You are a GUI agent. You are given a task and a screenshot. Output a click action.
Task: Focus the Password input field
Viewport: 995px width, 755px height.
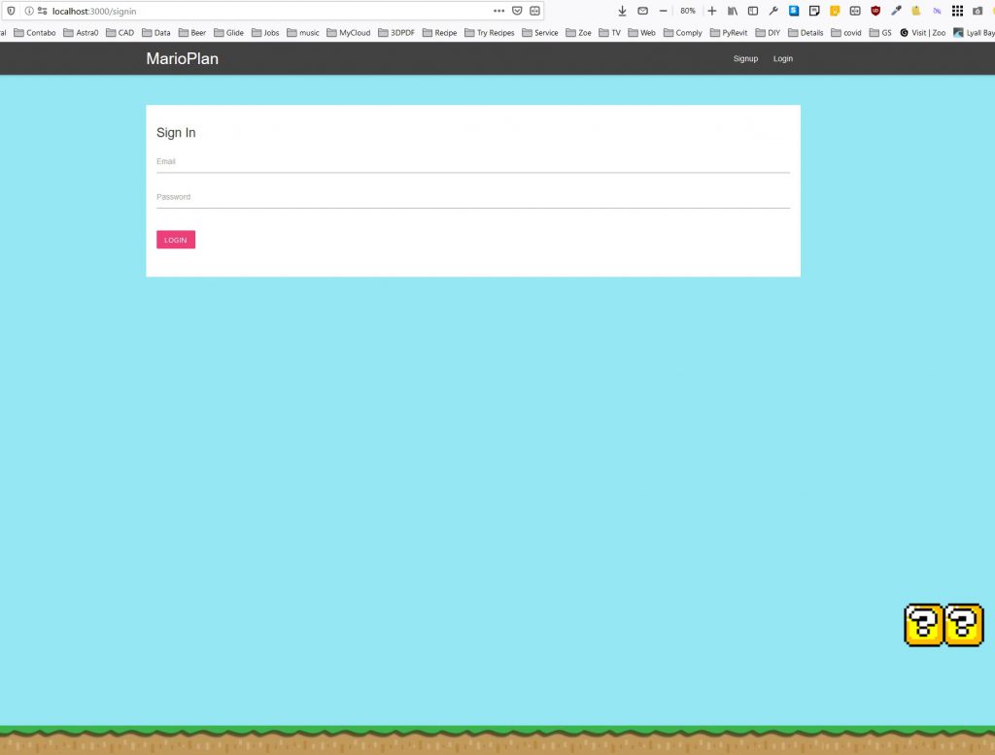472,198
